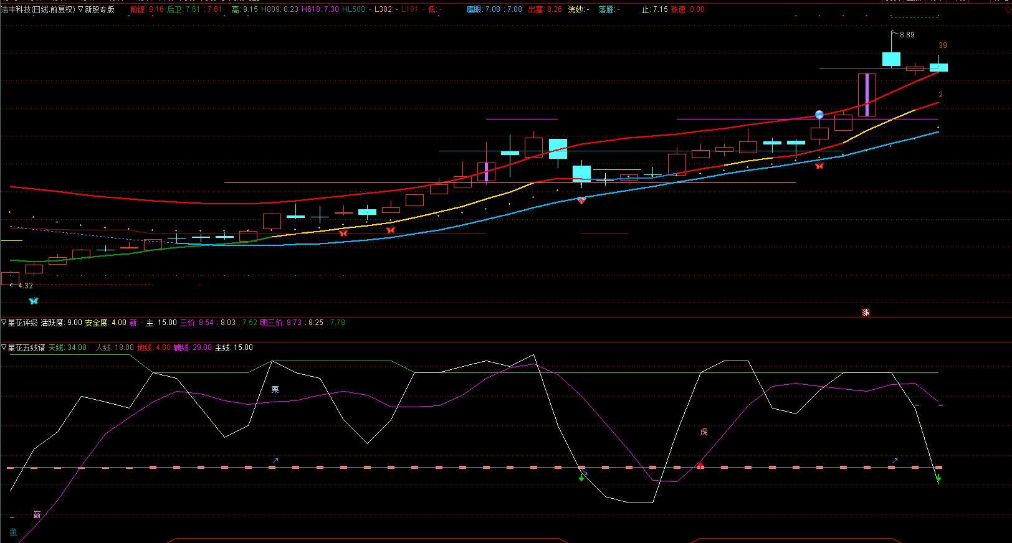The image size is (1012, 543).
Task: Click the 箭 signal label
Action: (x=37, y=514)
